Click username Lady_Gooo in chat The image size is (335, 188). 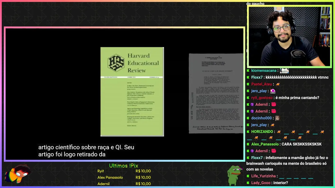point(261,183)
